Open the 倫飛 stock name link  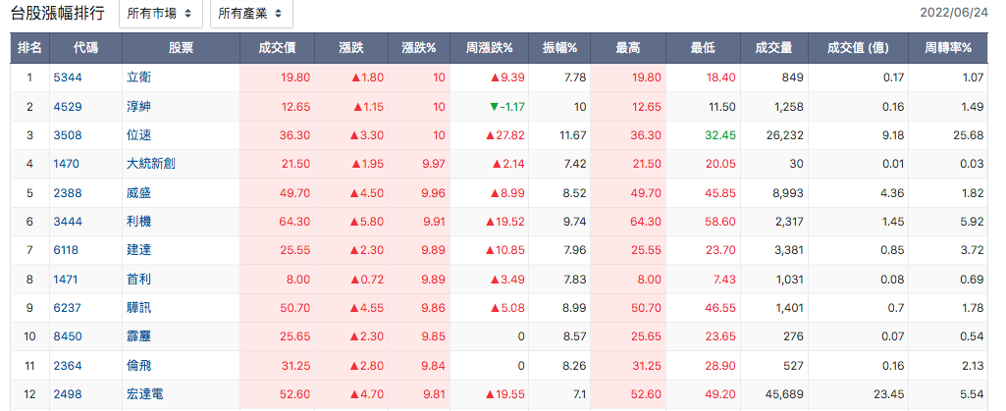point(139,366)
